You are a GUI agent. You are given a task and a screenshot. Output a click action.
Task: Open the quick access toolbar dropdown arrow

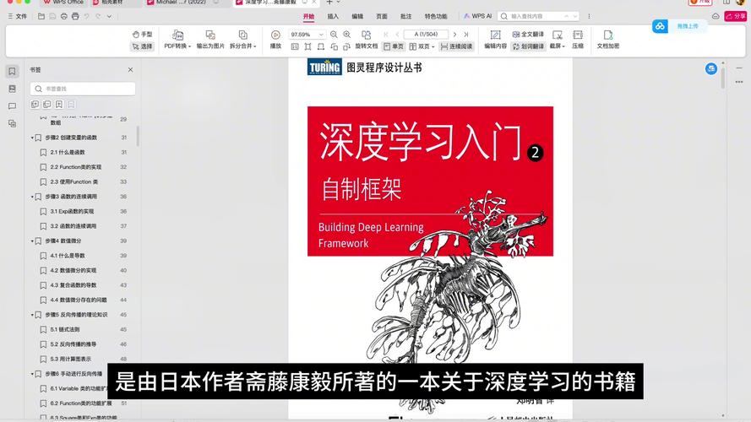click(x=109, y=16)
